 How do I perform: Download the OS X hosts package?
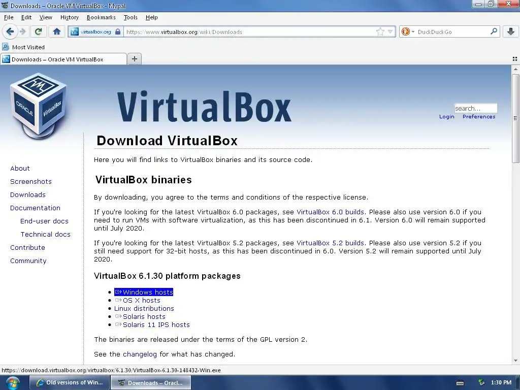[x=138, y=300]
